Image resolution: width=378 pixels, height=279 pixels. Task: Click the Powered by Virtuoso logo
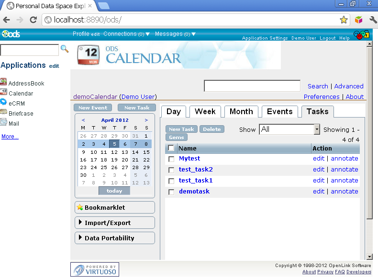point(95,269)
